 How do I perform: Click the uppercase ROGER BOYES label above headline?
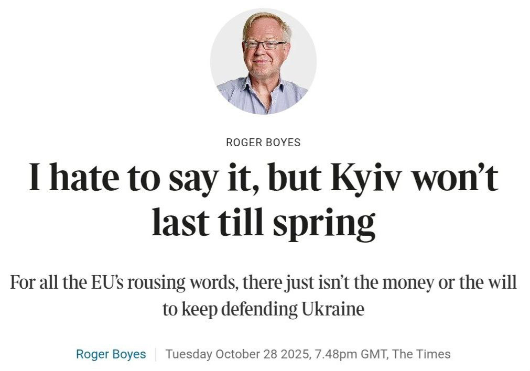click(263, 142)
